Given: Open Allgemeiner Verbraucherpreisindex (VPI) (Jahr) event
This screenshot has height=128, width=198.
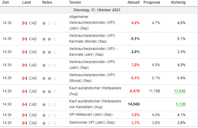Looking at the screenshot, I should (92, 23).
